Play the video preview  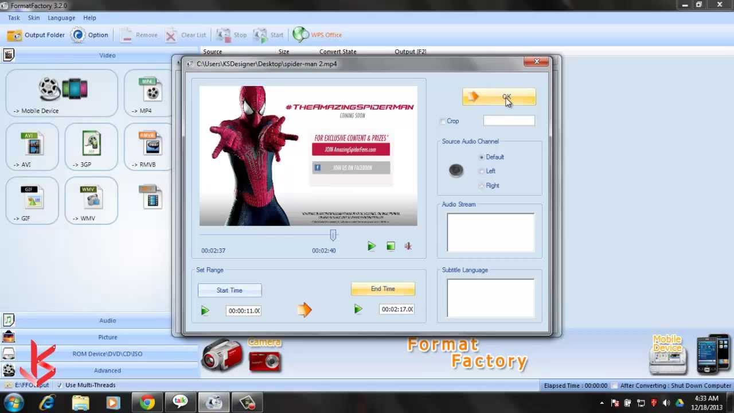pos(372,246)
